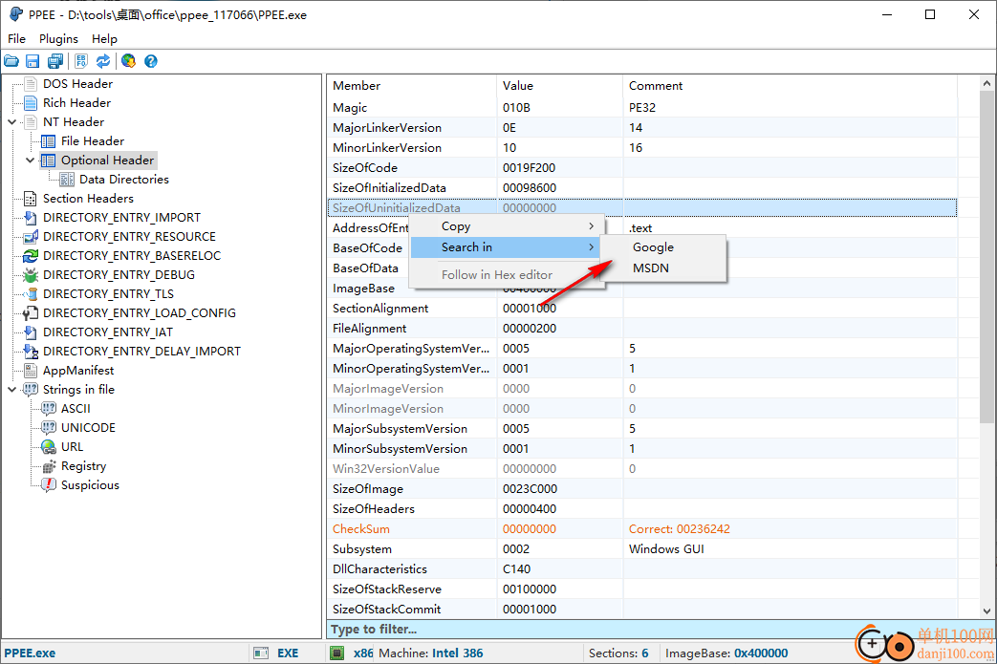This screenshot has height=664, width=997.
Task: Click the green chip icon in status bar
Action: [x=337, y=653]
